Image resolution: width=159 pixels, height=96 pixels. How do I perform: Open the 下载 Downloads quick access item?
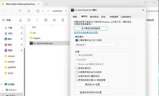pos(10,28)
